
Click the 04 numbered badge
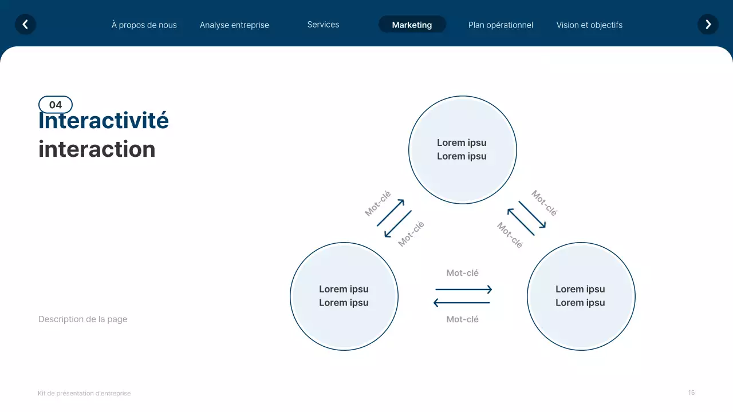[x=55, y=104]
